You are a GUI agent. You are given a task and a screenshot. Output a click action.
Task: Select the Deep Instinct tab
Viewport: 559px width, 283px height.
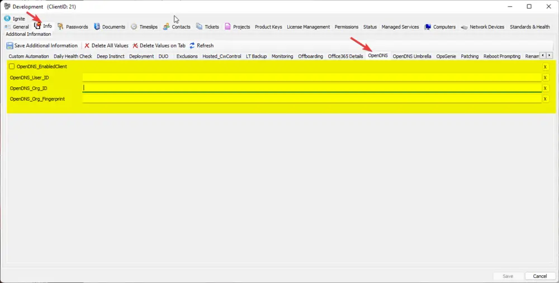(x=111, y=56)
